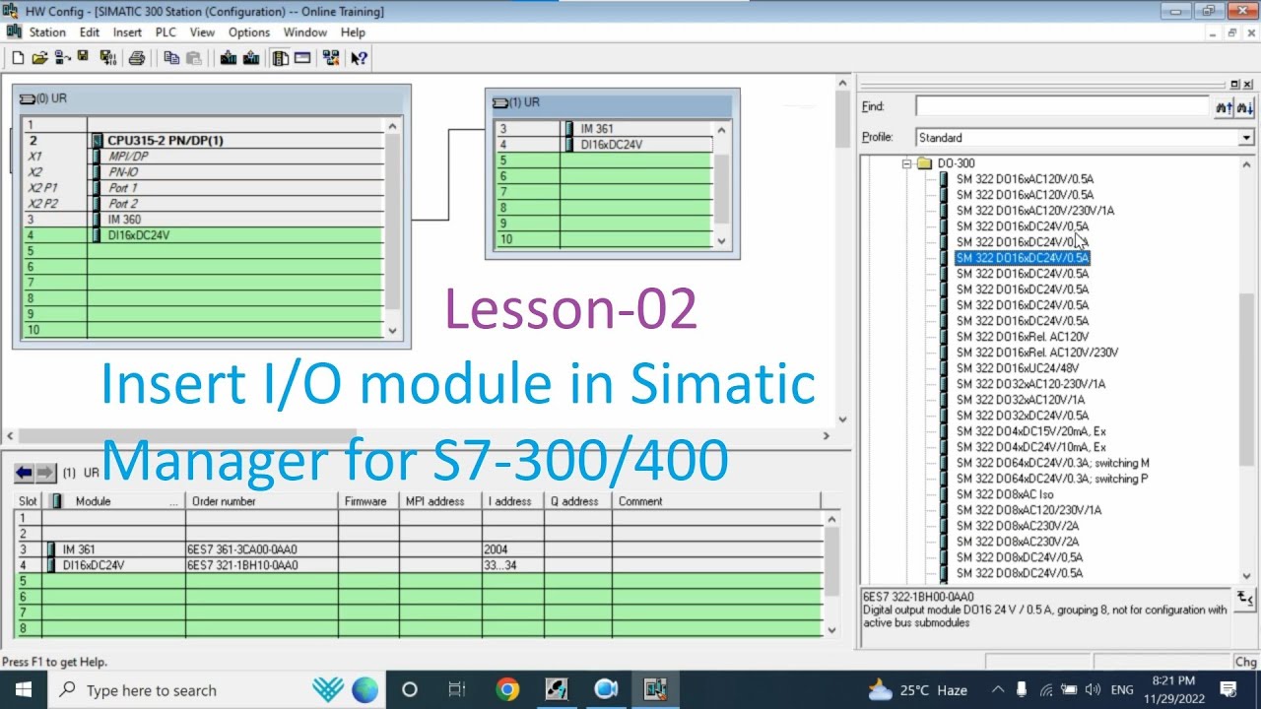The height and width of the screenshot is (709, 1261).
Task: Click the context Help arrow icon
Action: tap(360, 58)
